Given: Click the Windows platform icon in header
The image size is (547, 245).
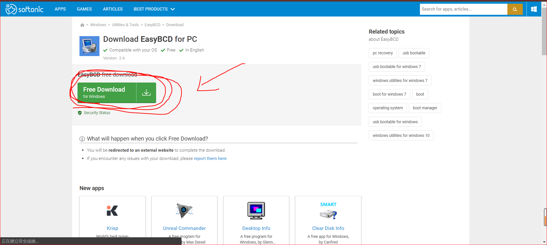Looking at the screenshot, I should (x=534, y=9).
